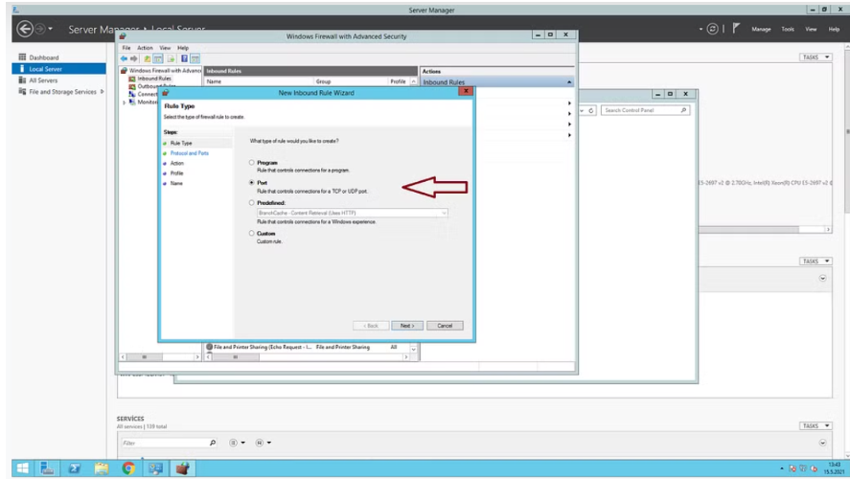Select the Custom radio button
The width and height of the screenshot is (850, 480).
pyautogui.click(x=251, y=234)
